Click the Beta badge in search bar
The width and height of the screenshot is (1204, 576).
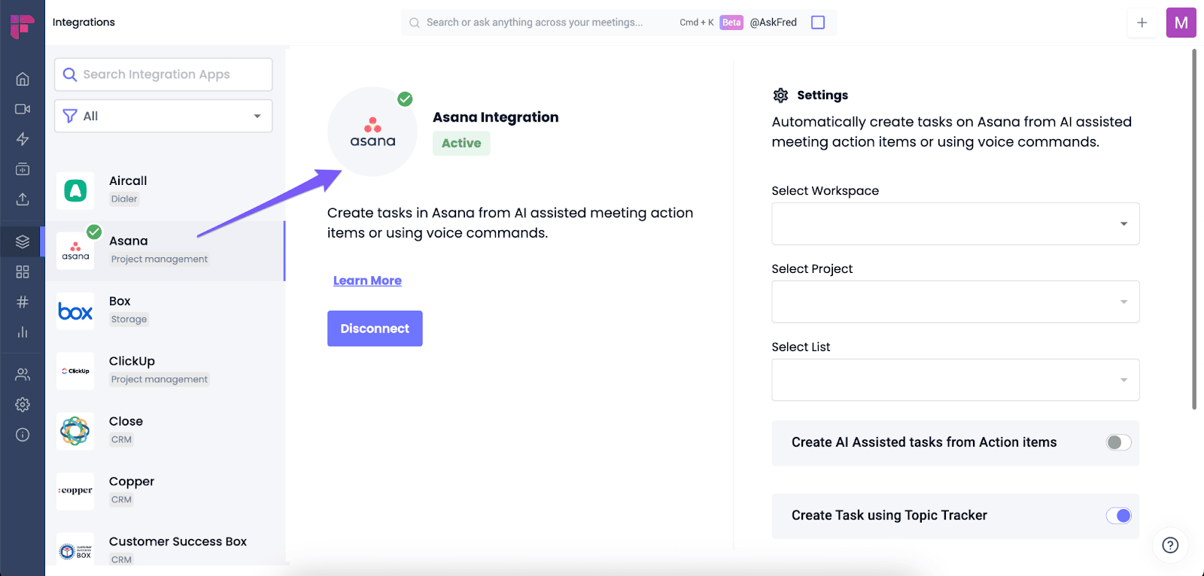coord(731,23)
